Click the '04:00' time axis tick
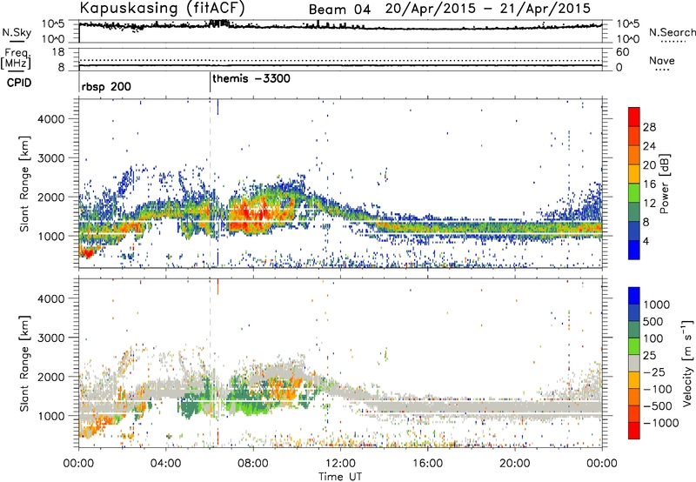The width and height of the screenshot is (696, 482). point(165,464)
